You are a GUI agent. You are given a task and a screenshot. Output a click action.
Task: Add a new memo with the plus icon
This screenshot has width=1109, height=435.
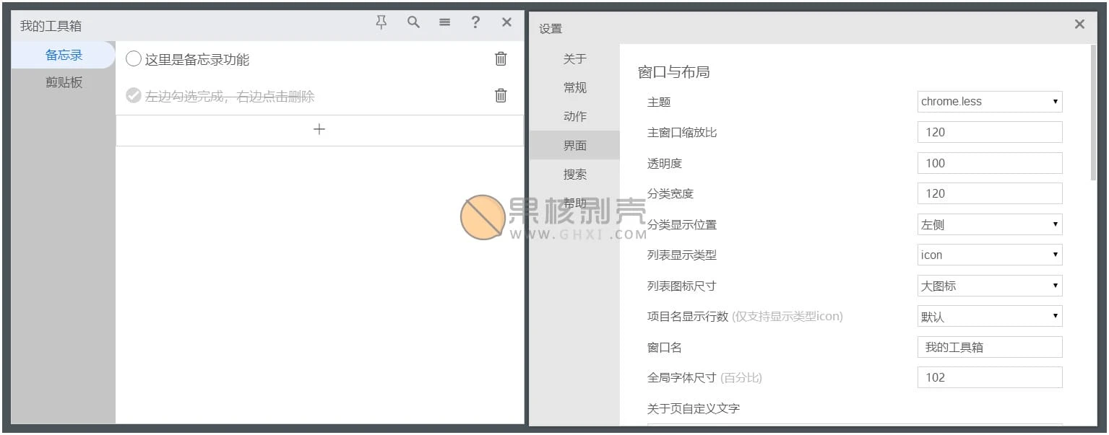tap(319, 130)
